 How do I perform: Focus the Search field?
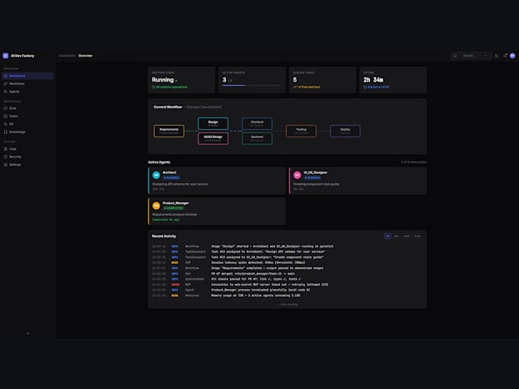[470, 56]
